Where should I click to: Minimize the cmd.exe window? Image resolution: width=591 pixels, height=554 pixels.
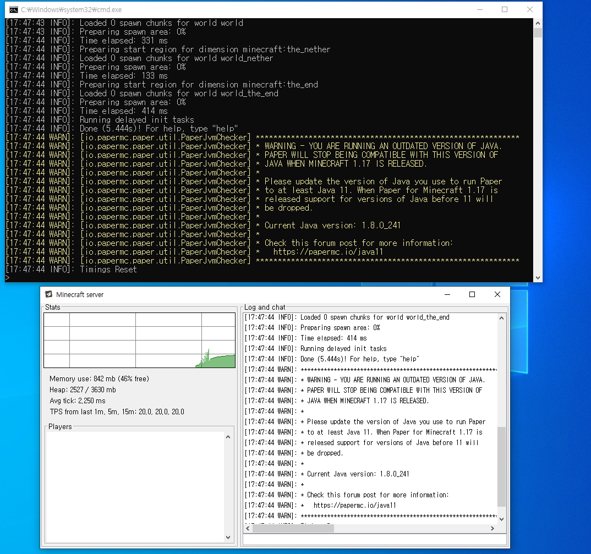(480, 9)
